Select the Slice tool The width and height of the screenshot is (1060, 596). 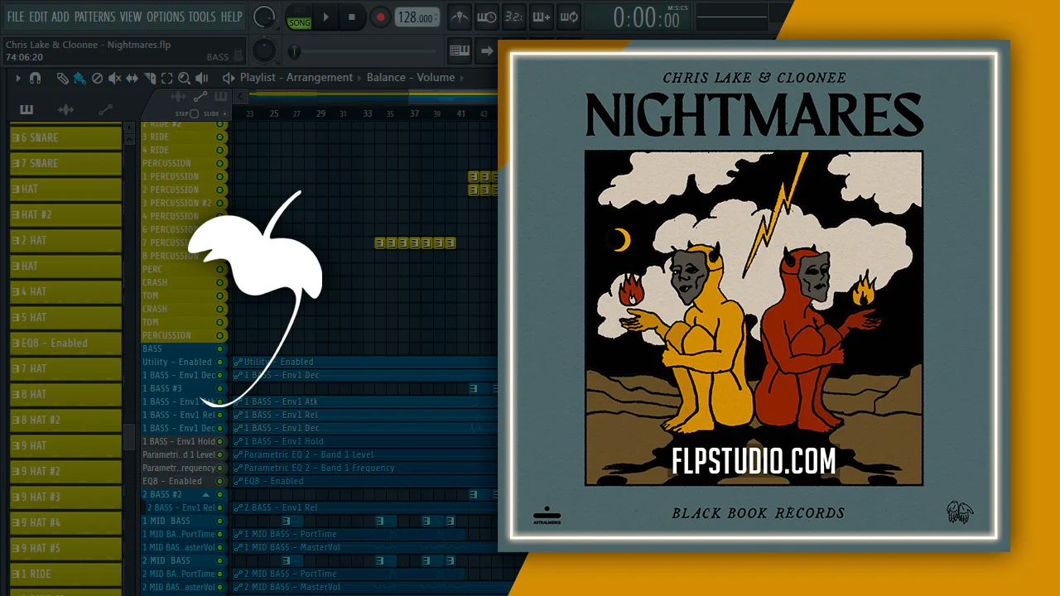pyautogui.click(x=150, y=78)
